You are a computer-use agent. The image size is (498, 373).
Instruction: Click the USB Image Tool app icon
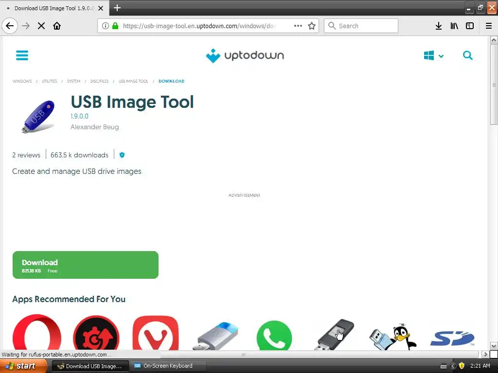tap(38, 116)
